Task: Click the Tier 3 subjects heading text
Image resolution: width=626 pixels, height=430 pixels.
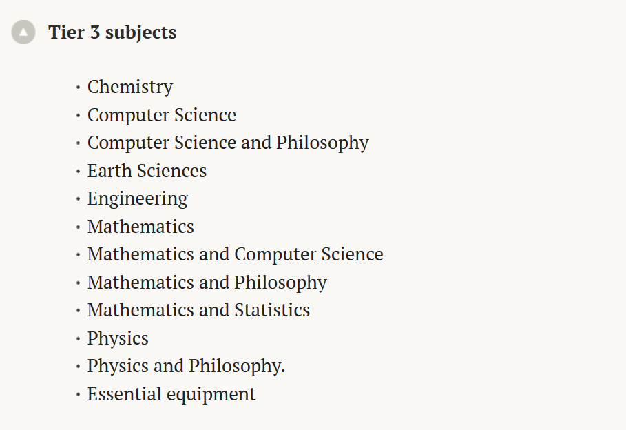Action: click(112, 33)
